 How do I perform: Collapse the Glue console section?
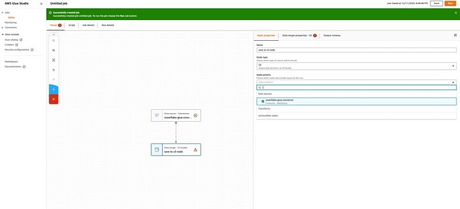click(x=2, y=34)
